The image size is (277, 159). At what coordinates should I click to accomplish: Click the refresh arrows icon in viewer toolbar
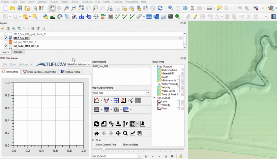[97, 124]
